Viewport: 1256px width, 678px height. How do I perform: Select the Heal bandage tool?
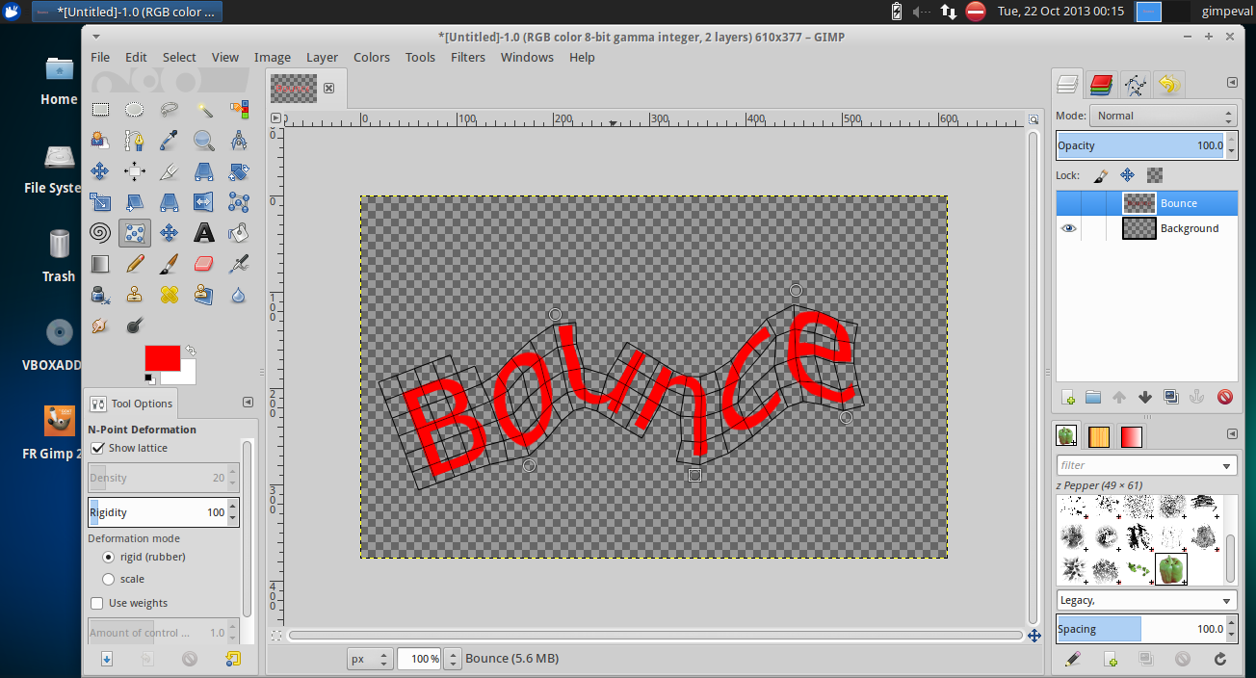click(170, 294)
